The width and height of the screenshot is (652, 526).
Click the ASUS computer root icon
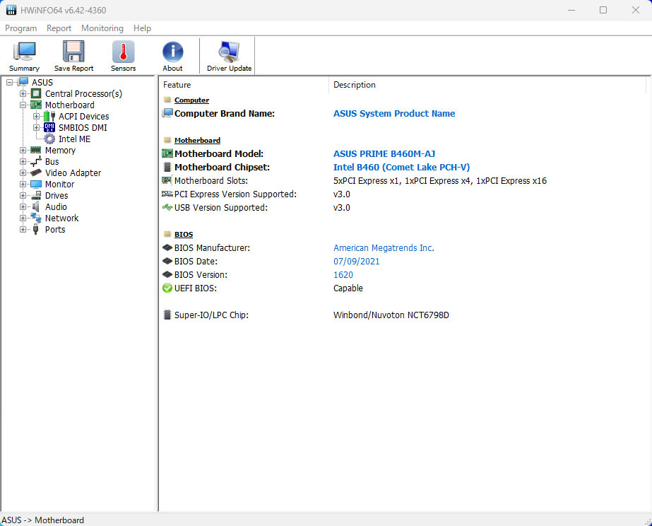[x=23, y=82]
